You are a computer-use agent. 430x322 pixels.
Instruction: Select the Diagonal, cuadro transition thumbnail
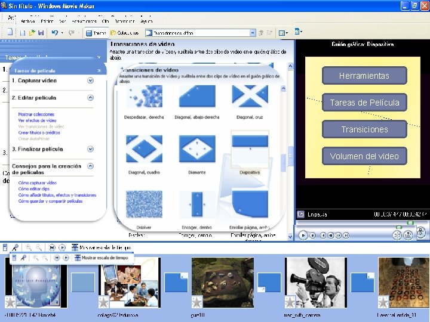point(144,149)
